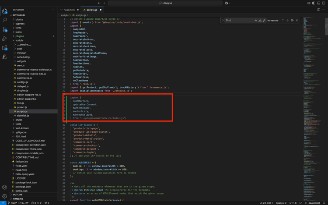This screenshot has height=205, width=328.
Task: Select the scripts.js editor tab
Action: [x=92, y=10]
